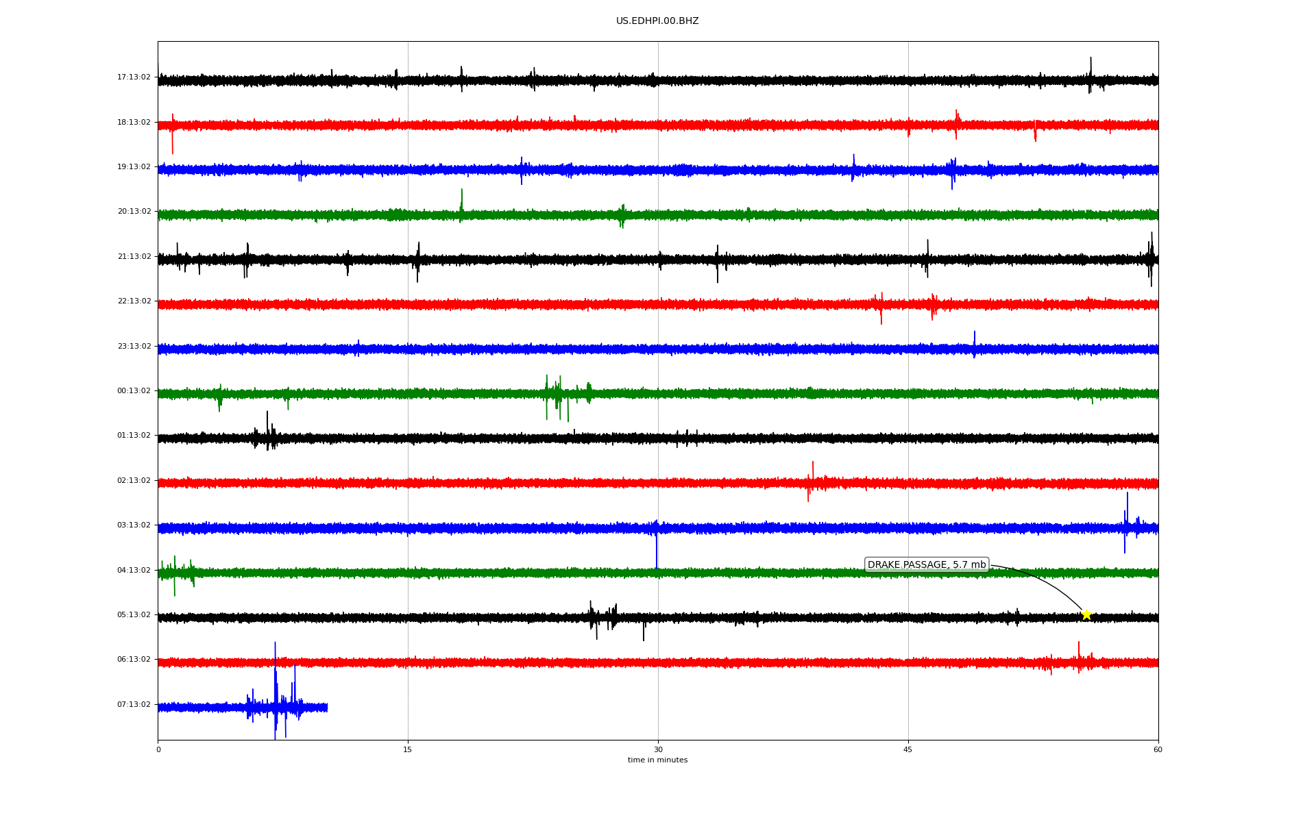Click the x-axis label 'time in minutes'
Screen dimensions: 1316x822
pos(657,760)
